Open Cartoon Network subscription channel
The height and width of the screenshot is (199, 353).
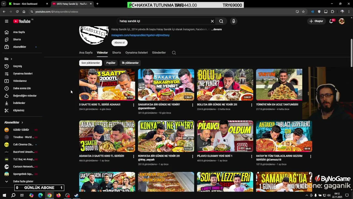(x=21, y=167)
